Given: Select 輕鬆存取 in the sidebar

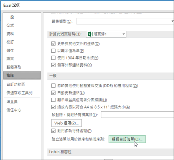Looking at the screenshot, I should [x=14, y=67].
